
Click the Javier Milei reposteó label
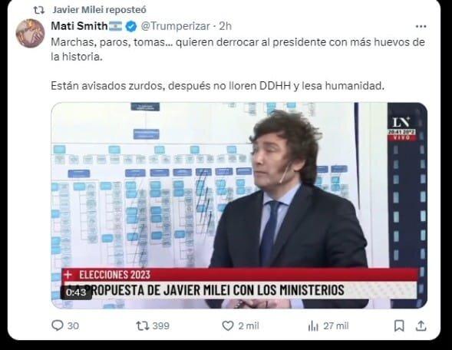tap(100, 10)
